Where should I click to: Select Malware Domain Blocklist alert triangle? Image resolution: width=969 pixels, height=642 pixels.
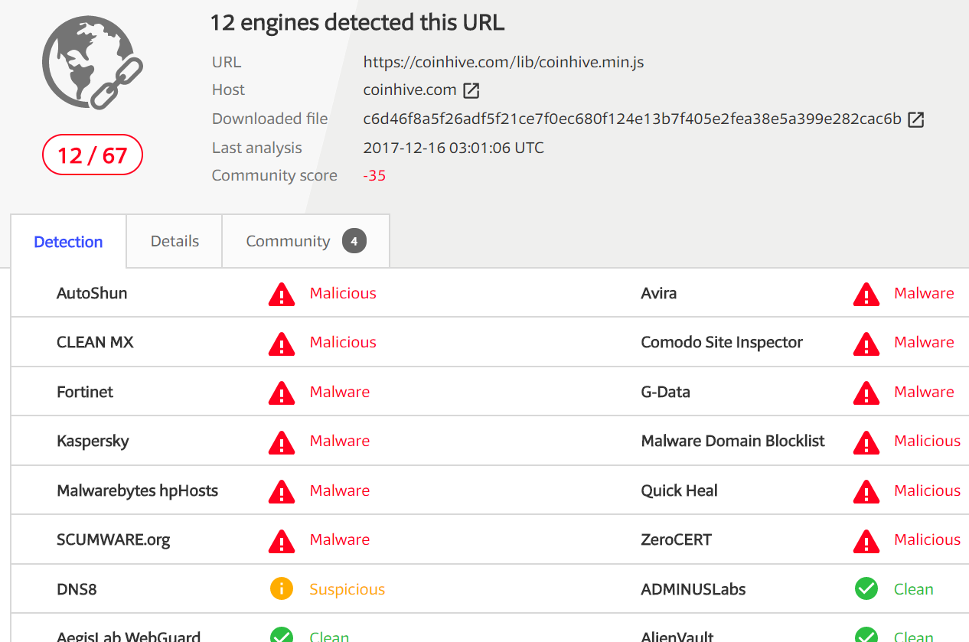tap(866, 442)
